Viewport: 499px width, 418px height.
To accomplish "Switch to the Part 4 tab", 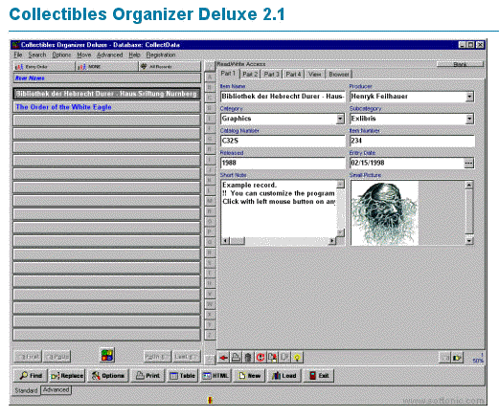I will pyautogui.click(x=293, y=74).
